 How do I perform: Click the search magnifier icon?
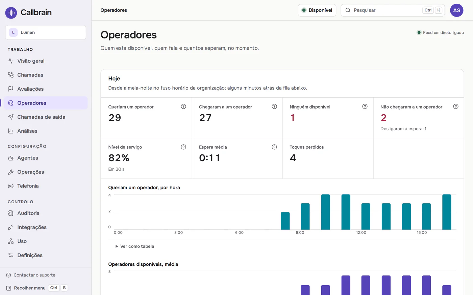348,10
